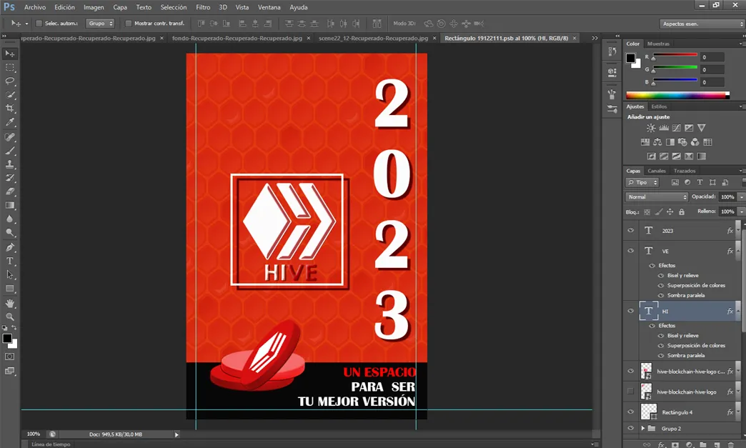Image resolution: width=746 pixels, height=448 pixels.
Task: Hide the VE text layer
Action: pyautogui.click(x=631, y=251)
